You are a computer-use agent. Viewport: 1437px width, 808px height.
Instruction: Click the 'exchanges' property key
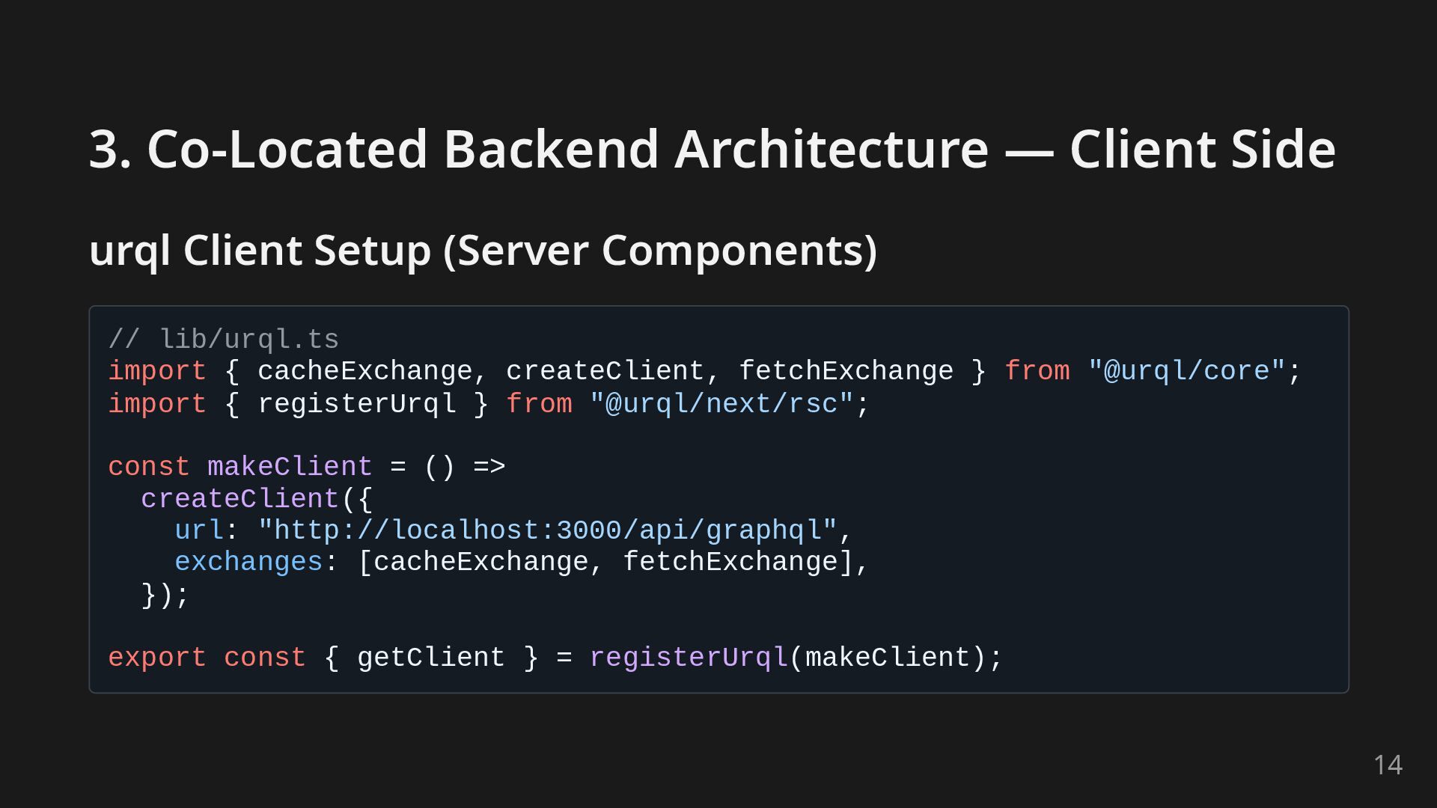tap(248, 562)
